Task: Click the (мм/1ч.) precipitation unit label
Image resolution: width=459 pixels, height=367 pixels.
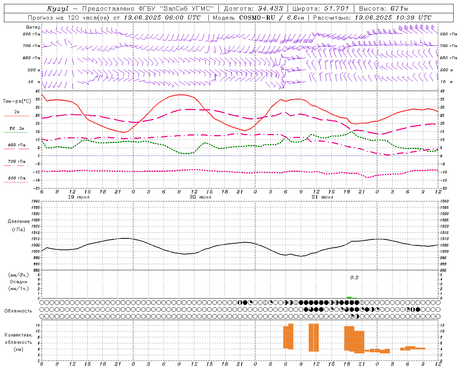Action: [x=19, y=289]
